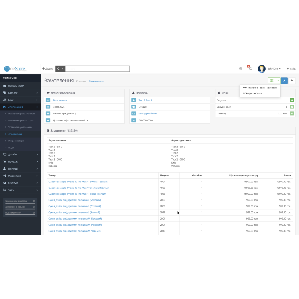Open the John Doe user dropdown
Image resolution: width=299 pixels, height=299 pixels.
(x=274, y=69)
